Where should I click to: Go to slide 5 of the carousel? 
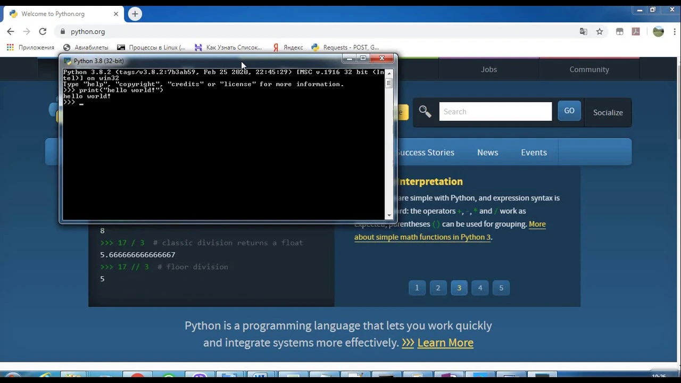[501, 288]
